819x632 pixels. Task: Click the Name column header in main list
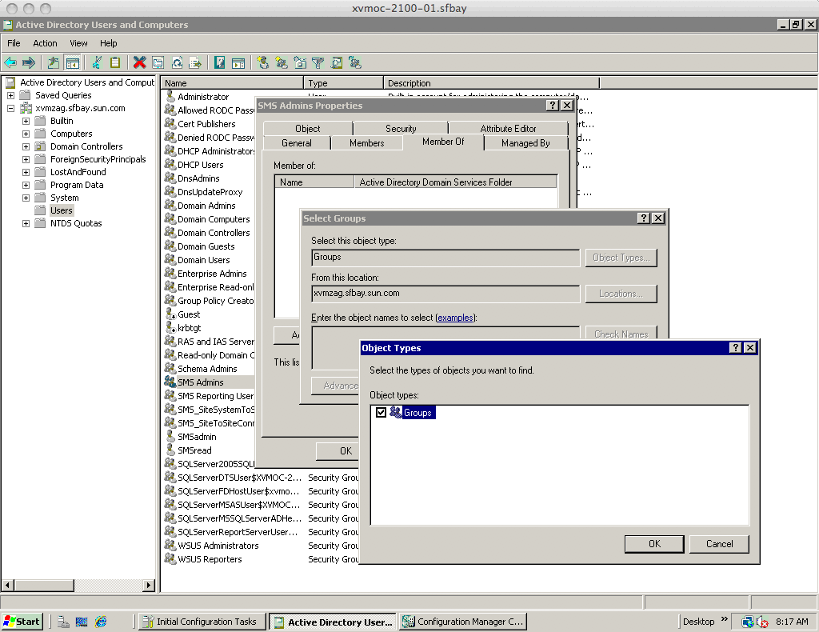click(232, 83)
